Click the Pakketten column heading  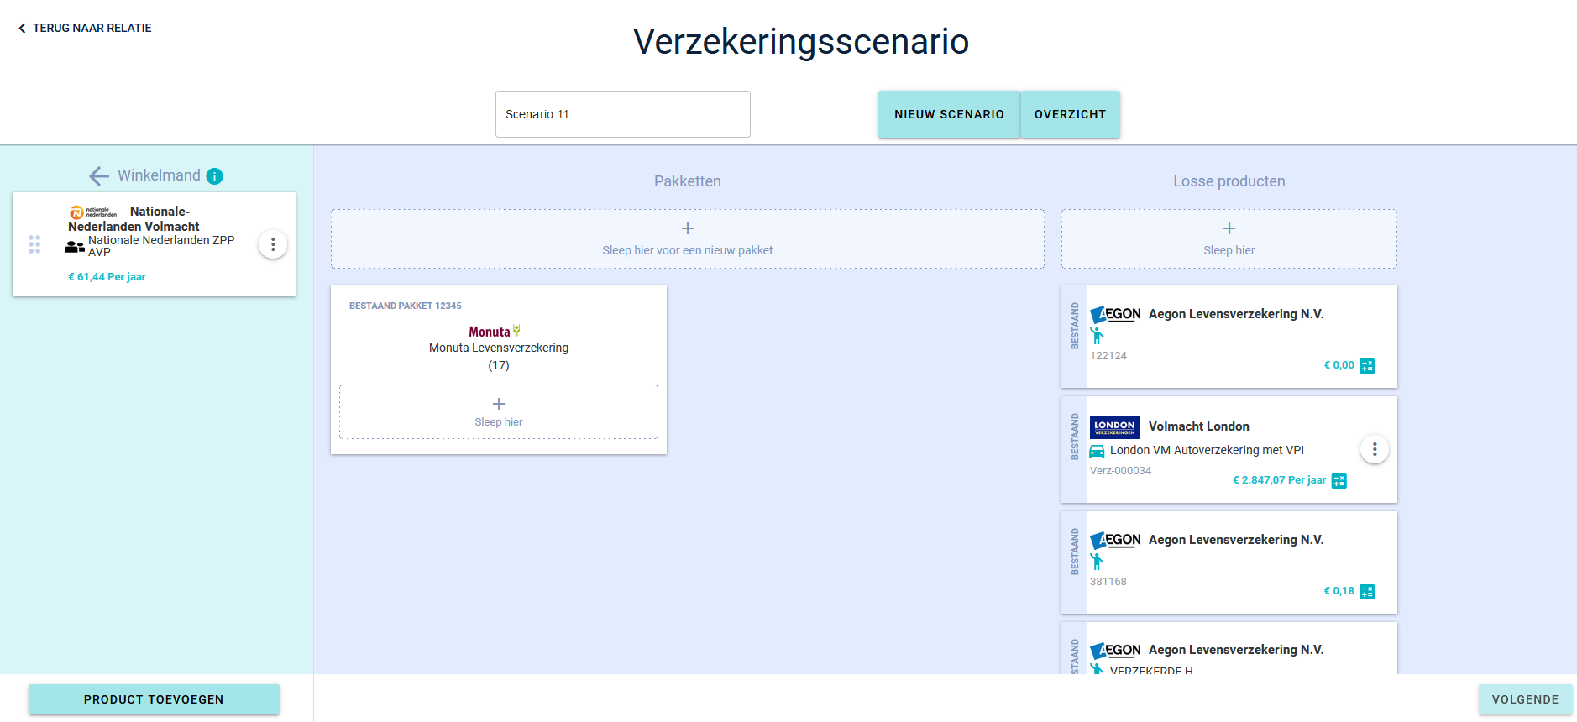tap(688, 181)
